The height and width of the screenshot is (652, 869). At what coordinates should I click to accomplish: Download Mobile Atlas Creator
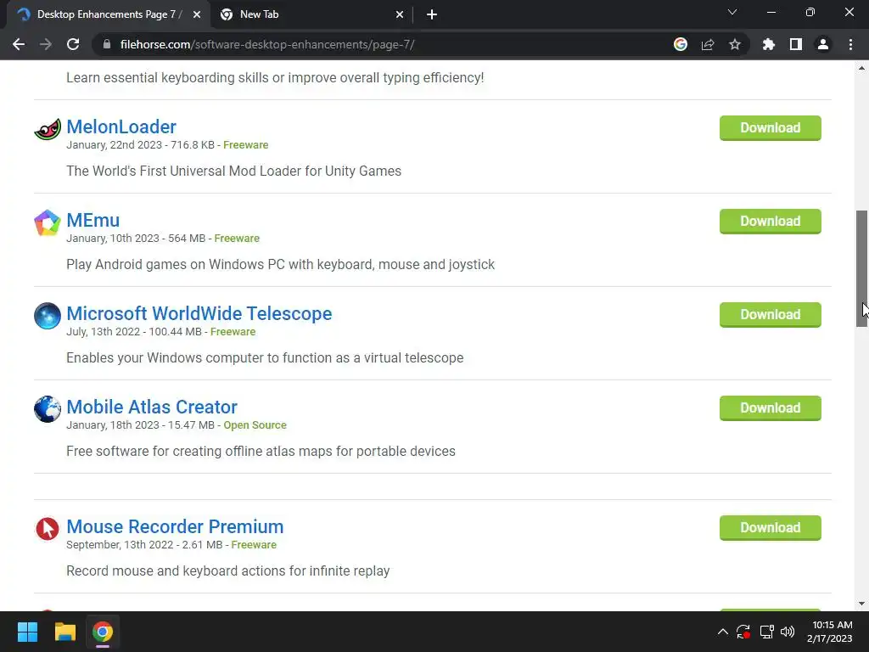pyautogui.click(x=771, y=408)
